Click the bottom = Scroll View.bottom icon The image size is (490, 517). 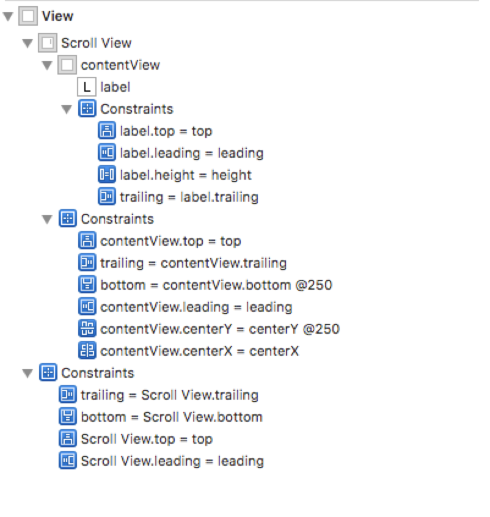68,416
